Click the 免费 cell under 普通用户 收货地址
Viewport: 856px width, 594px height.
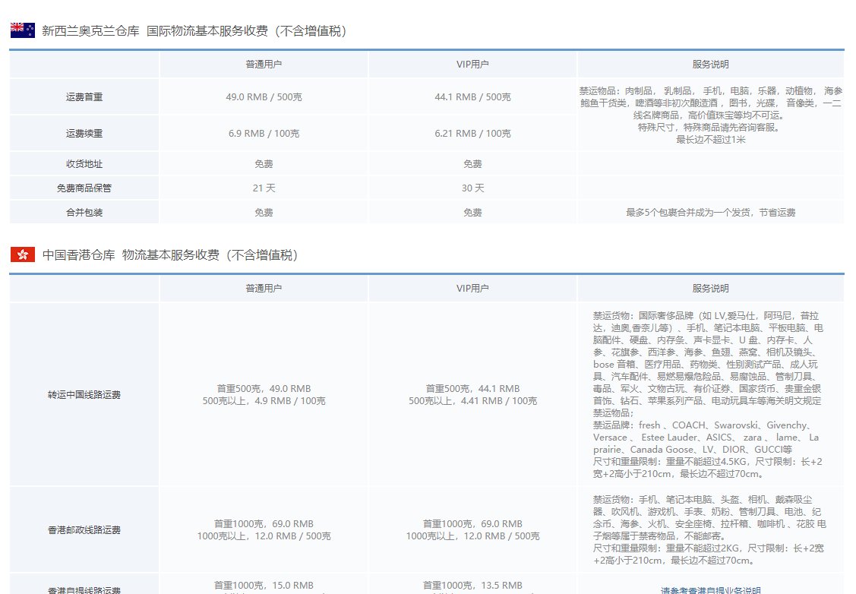click(264, 163)
